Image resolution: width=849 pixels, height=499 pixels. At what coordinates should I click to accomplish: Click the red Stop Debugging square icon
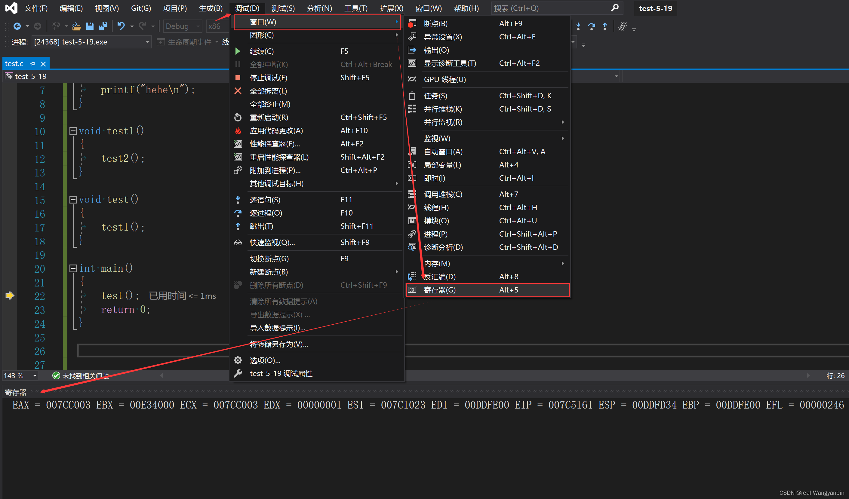[x=238, y=78]
